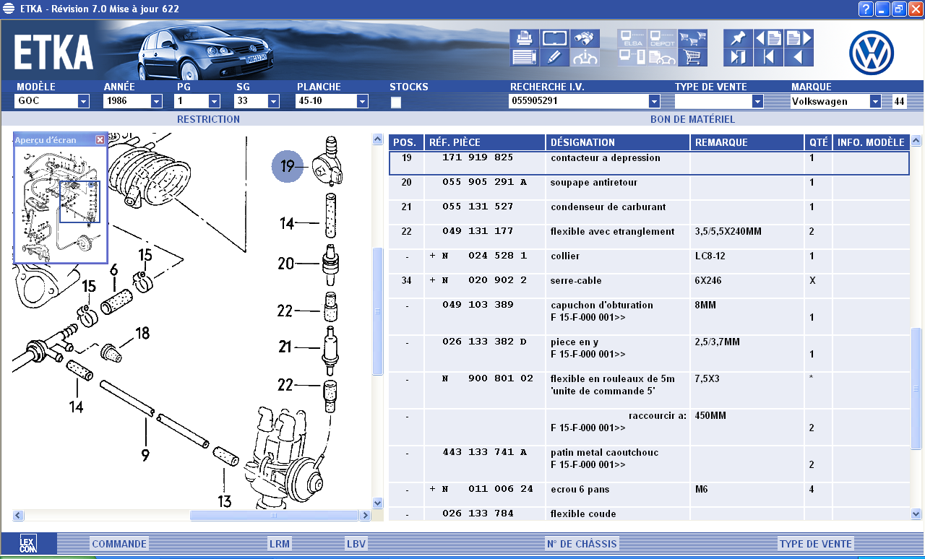This screenshot has width=925, height=559.
Task: Select row 443 133 741 A patin metal caoutchouc
Action: coord(649,464)
